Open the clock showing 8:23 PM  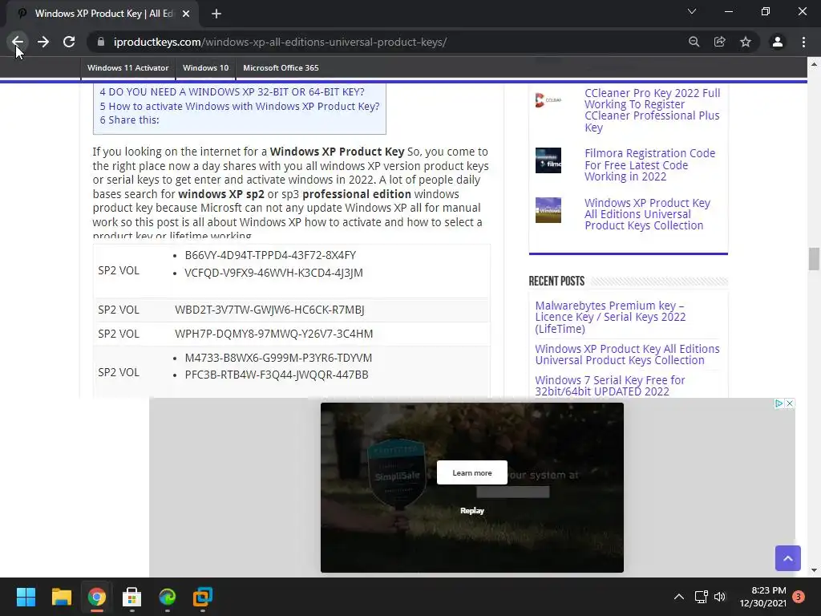coord(762,597)
